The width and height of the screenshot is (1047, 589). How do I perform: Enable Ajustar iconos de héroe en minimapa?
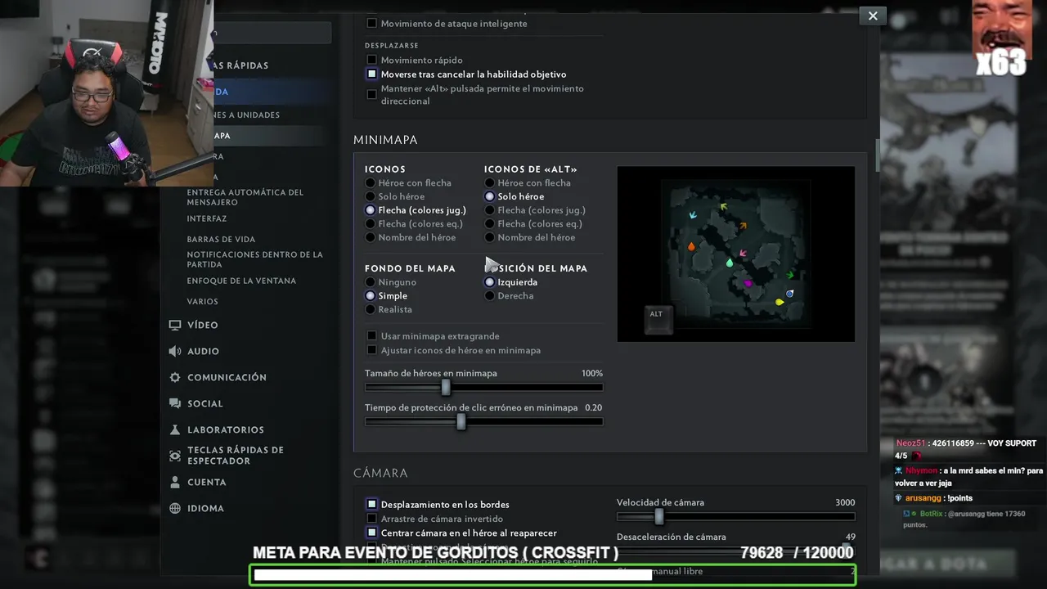click(372, 350)
